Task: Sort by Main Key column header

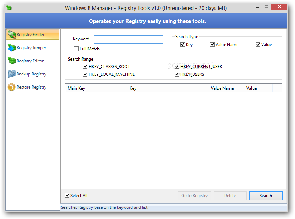Action: pyautogui.click(x=96, y=88)
